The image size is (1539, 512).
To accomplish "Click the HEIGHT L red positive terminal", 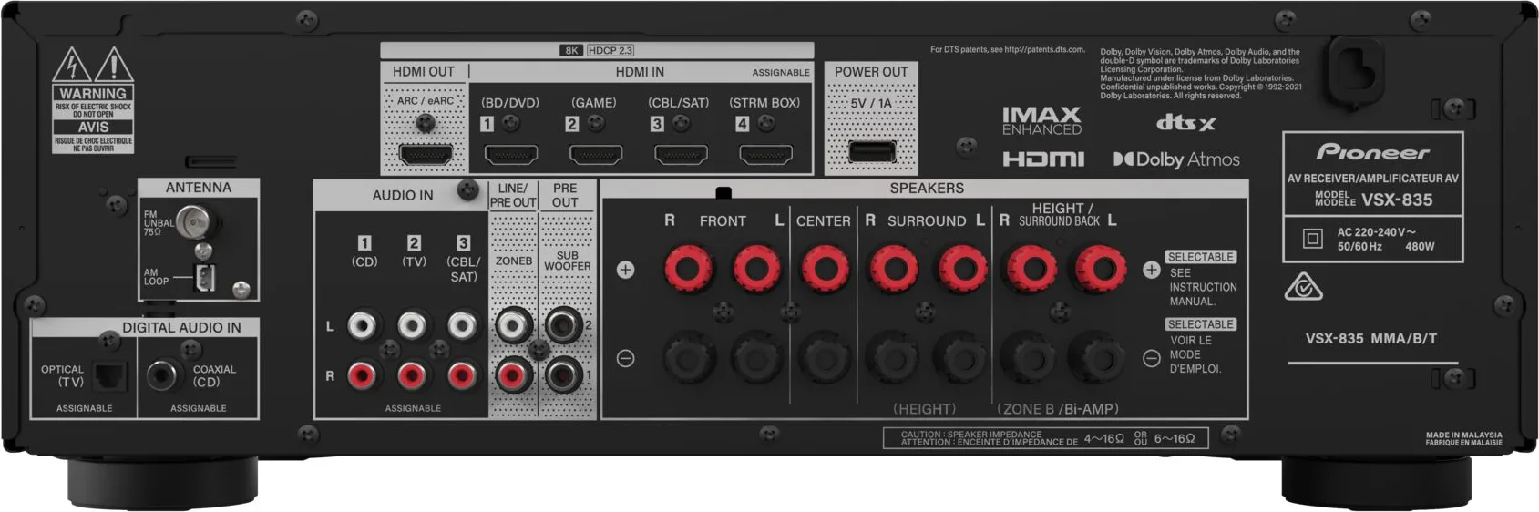I will (x=1101, y=269).
